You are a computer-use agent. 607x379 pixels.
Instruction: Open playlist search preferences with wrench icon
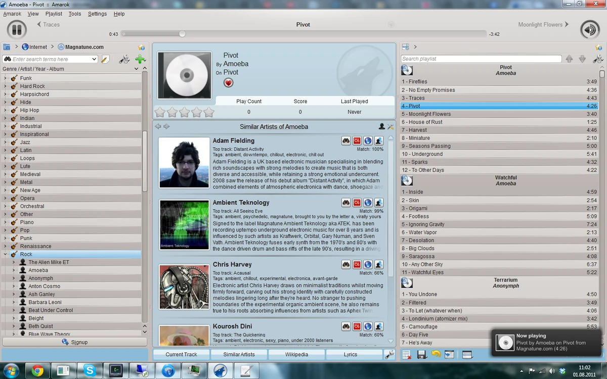point(598,59)
